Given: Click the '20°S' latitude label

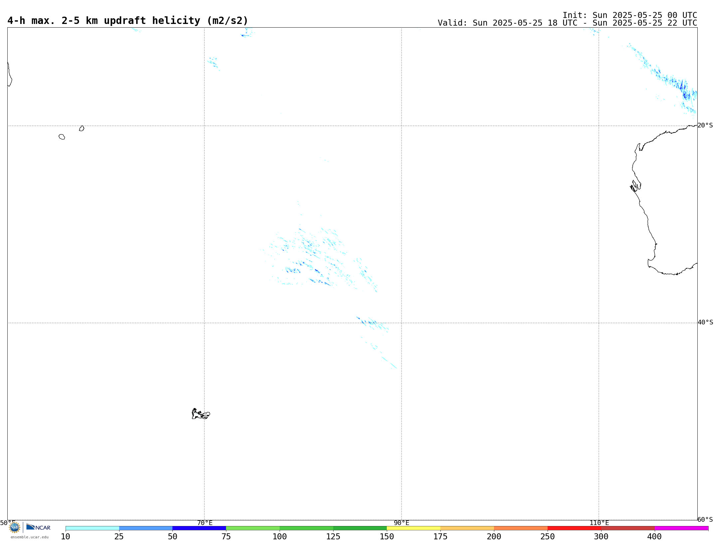Looking at the screenshot, I should 705,125.
